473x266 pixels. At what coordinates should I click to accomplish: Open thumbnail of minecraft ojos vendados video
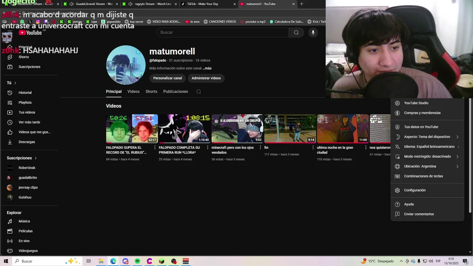pos(237,129)
